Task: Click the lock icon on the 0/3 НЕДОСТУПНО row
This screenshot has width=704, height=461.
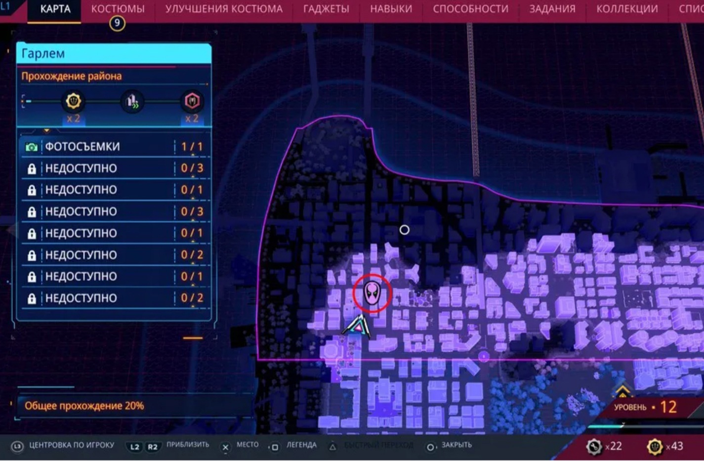Action: [x=32, y=168]
